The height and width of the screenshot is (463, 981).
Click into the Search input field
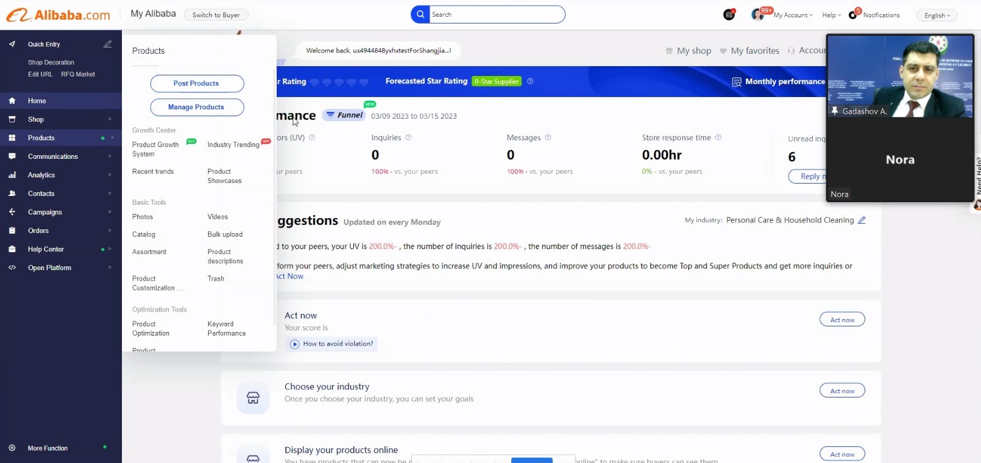click(497, 14)
